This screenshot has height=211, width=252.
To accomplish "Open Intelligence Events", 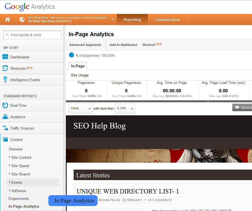I will tap(25, 80).
